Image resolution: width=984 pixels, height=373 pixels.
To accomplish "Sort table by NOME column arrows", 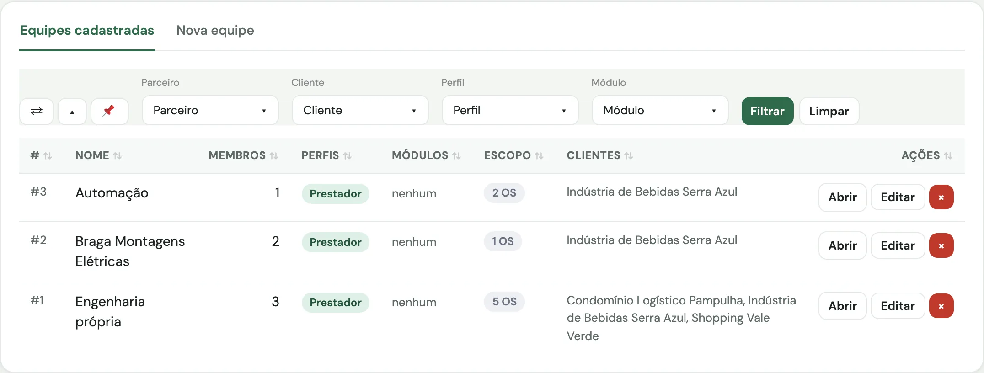I will click(118, 156).
